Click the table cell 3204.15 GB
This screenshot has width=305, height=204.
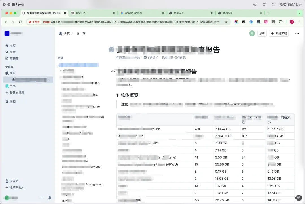(x=224, y=136)
